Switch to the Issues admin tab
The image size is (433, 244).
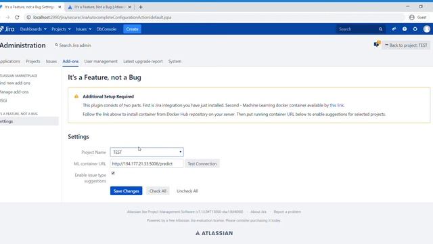51,62
